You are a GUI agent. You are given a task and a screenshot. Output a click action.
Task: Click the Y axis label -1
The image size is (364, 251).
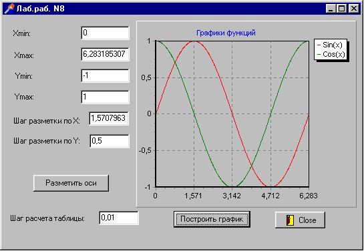[x=148, y=187]
